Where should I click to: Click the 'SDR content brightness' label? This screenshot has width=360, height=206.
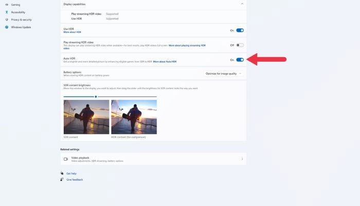tap(77, 85)
